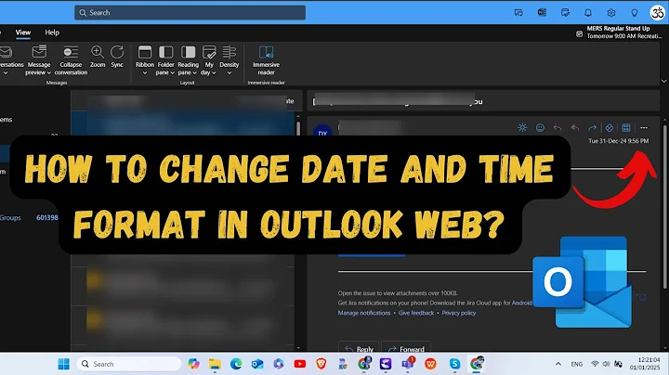The width and height of the screenshot is (669, 375).
Task: Click the single-arrow Reply icon in message header
Action: [557, 127]
